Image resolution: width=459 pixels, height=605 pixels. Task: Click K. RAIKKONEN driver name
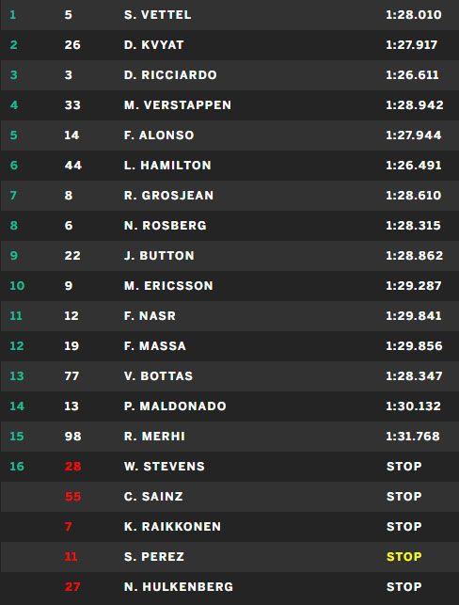[172, 527]
